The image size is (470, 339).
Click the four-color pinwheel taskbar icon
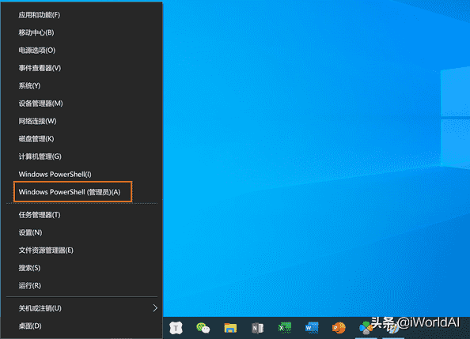(366, 328)
